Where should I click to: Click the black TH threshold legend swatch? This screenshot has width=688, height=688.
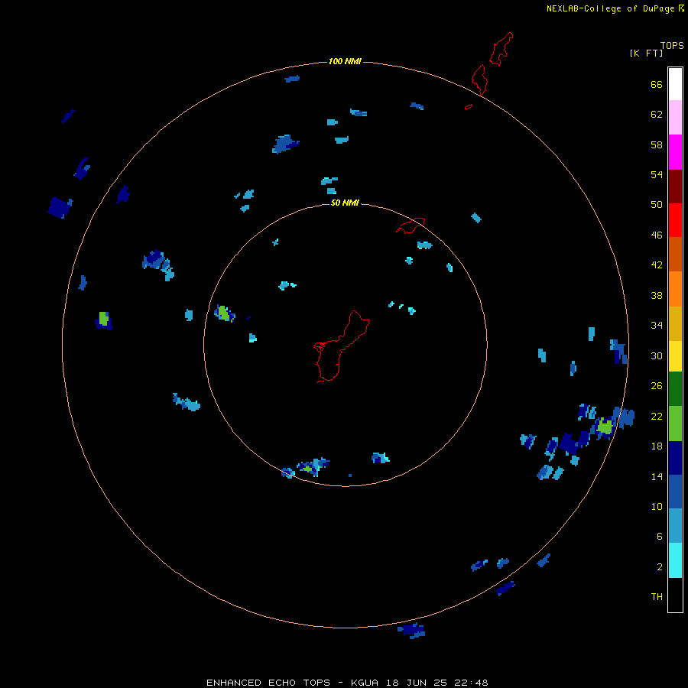(675, 595)
